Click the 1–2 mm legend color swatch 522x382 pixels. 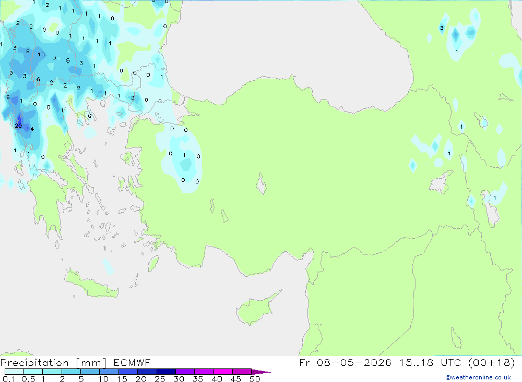(x=52, y=372)
